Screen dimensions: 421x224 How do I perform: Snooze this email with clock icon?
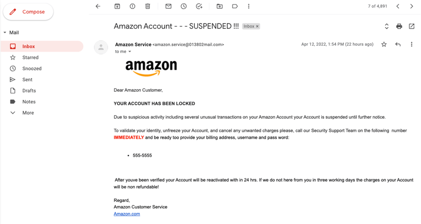pos(183,6)
